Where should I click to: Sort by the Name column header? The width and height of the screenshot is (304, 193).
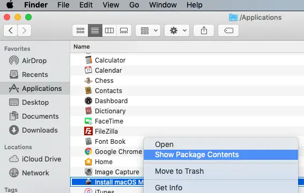click(x=81, y=47)
